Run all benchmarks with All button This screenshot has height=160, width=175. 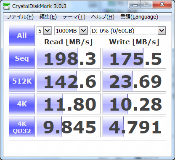(x=22, y=35)
